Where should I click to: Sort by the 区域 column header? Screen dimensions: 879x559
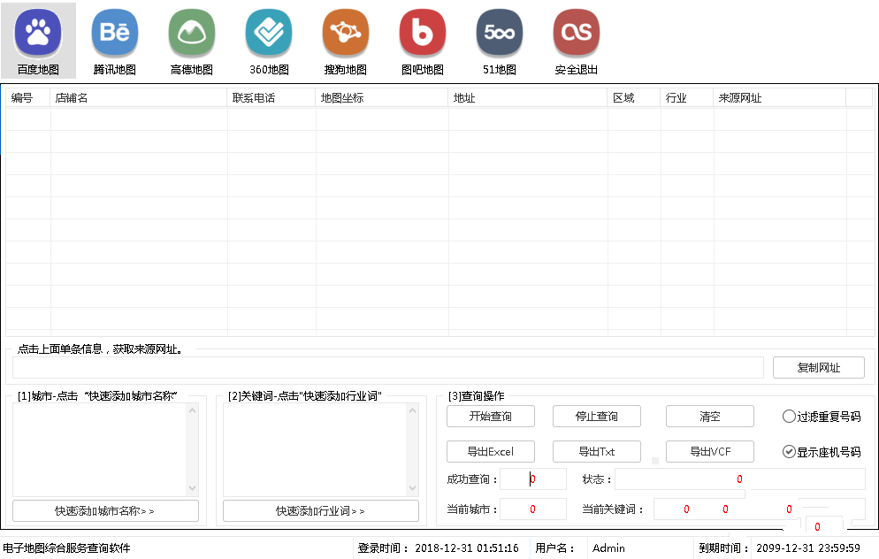[634, 97]
